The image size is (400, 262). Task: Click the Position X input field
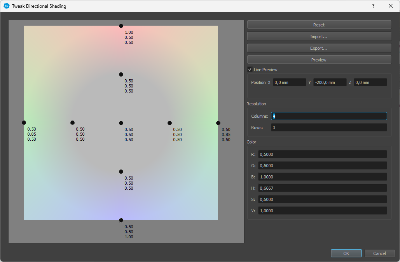coord(289,82)
